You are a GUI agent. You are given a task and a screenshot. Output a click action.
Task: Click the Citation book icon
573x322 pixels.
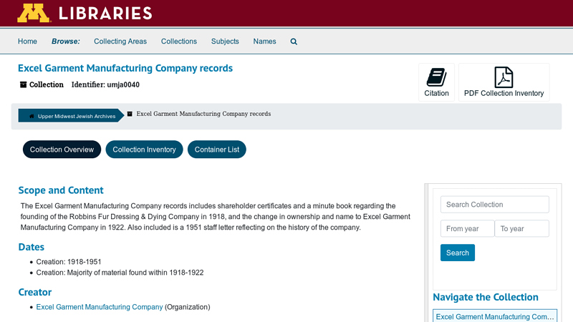(436, 77)
